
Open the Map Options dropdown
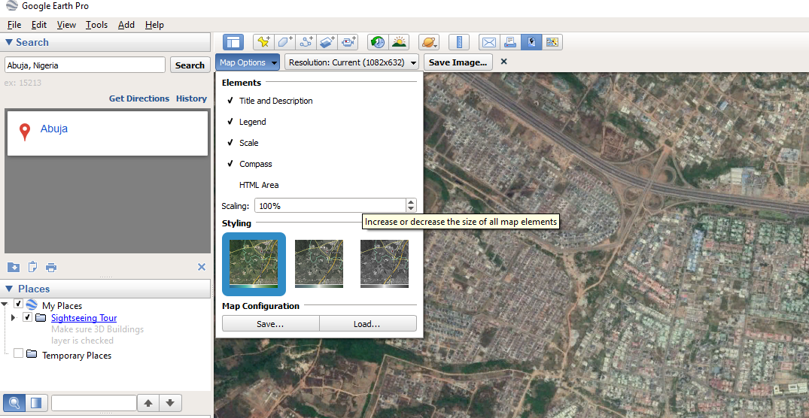[x=248, y=62]
